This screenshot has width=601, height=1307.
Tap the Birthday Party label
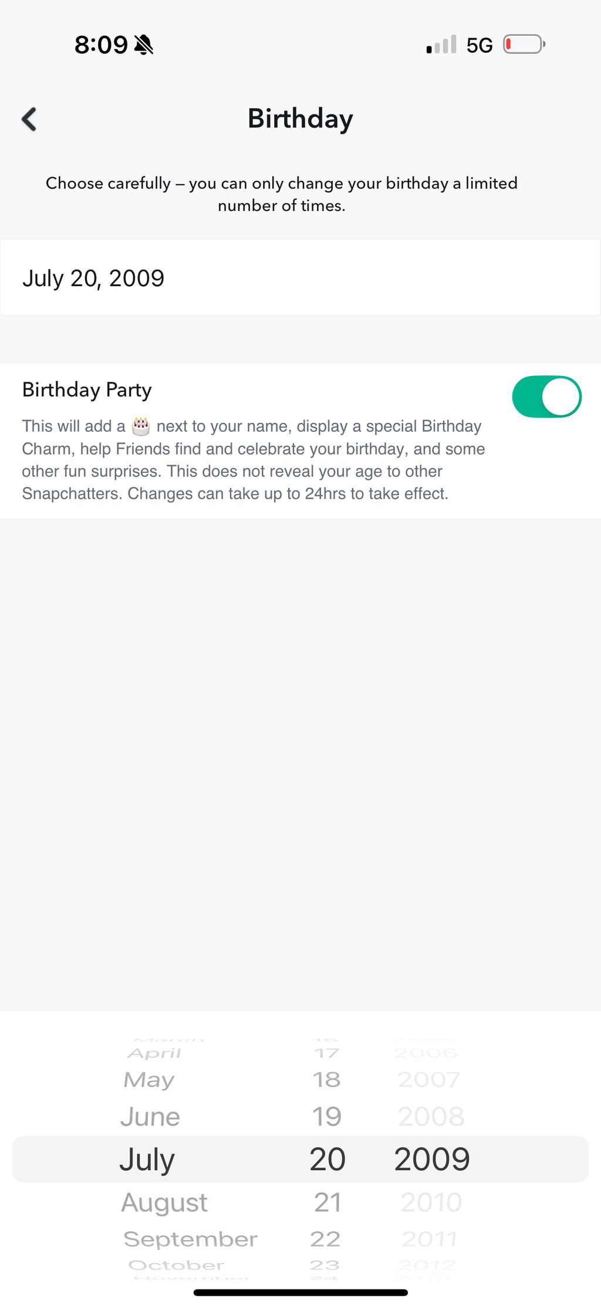[x=87, y=390]
